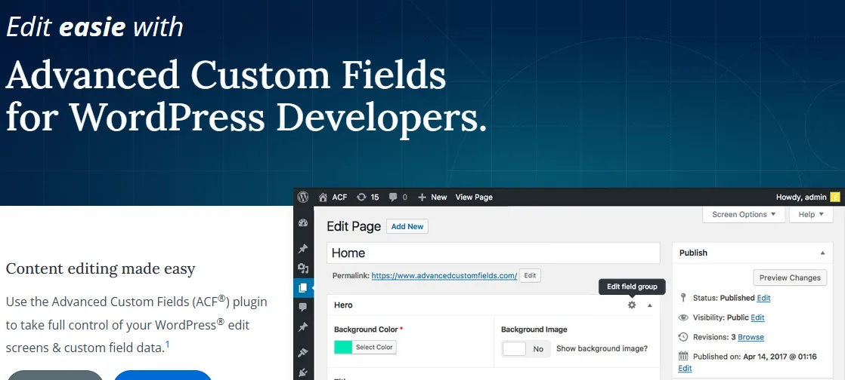
Task: Open the advancedcustomfields.com permalink
Action: 444,275
